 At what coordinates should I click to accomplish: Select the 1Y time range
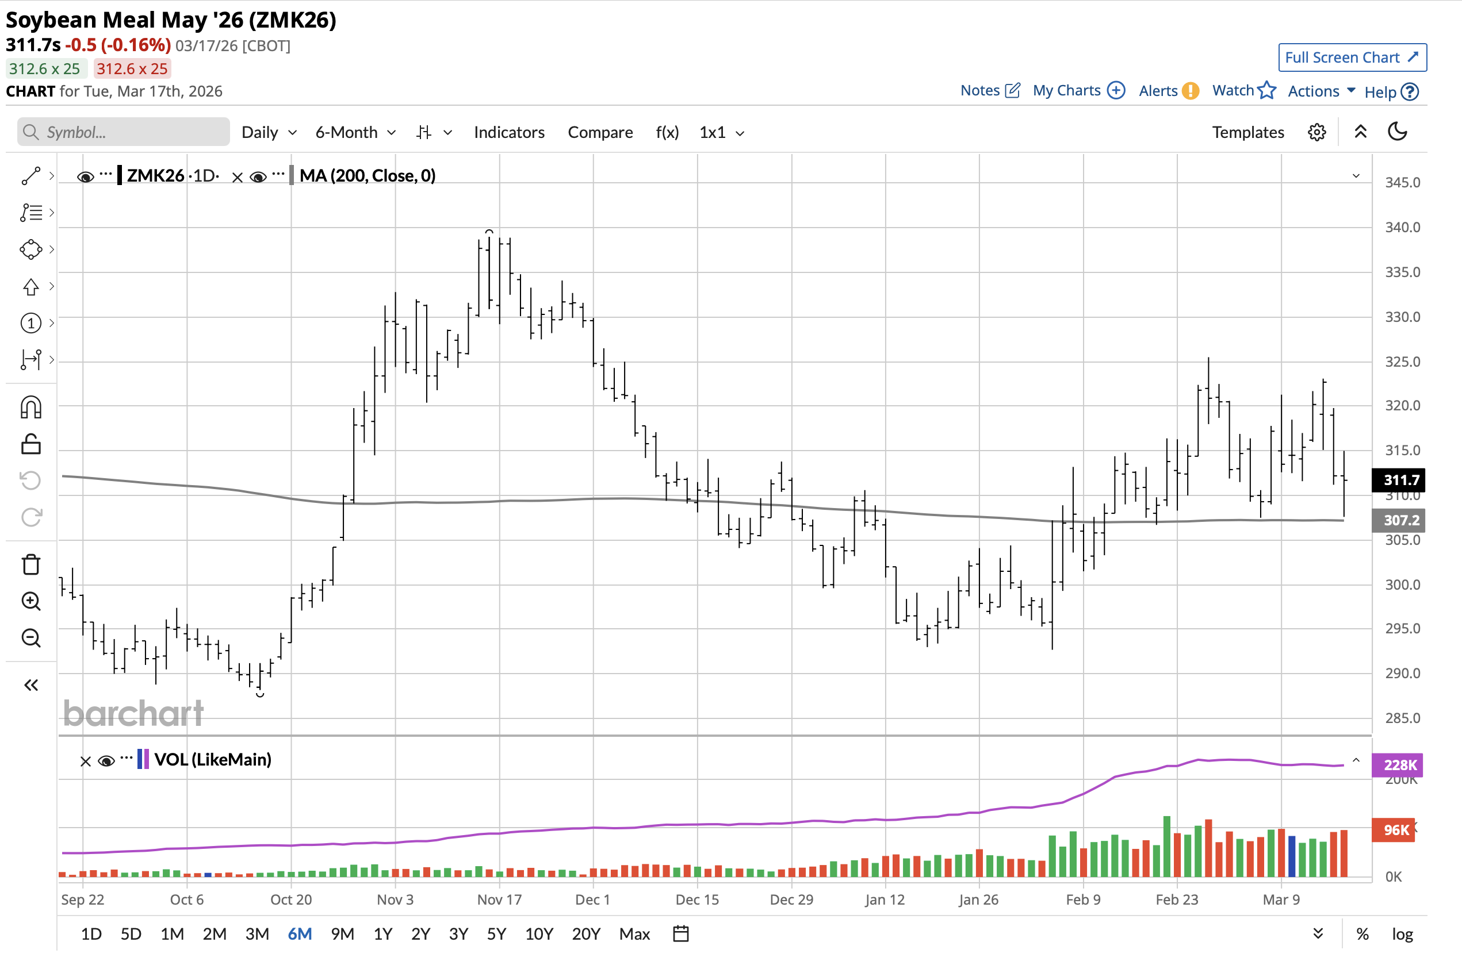click(x=383, y=933)
